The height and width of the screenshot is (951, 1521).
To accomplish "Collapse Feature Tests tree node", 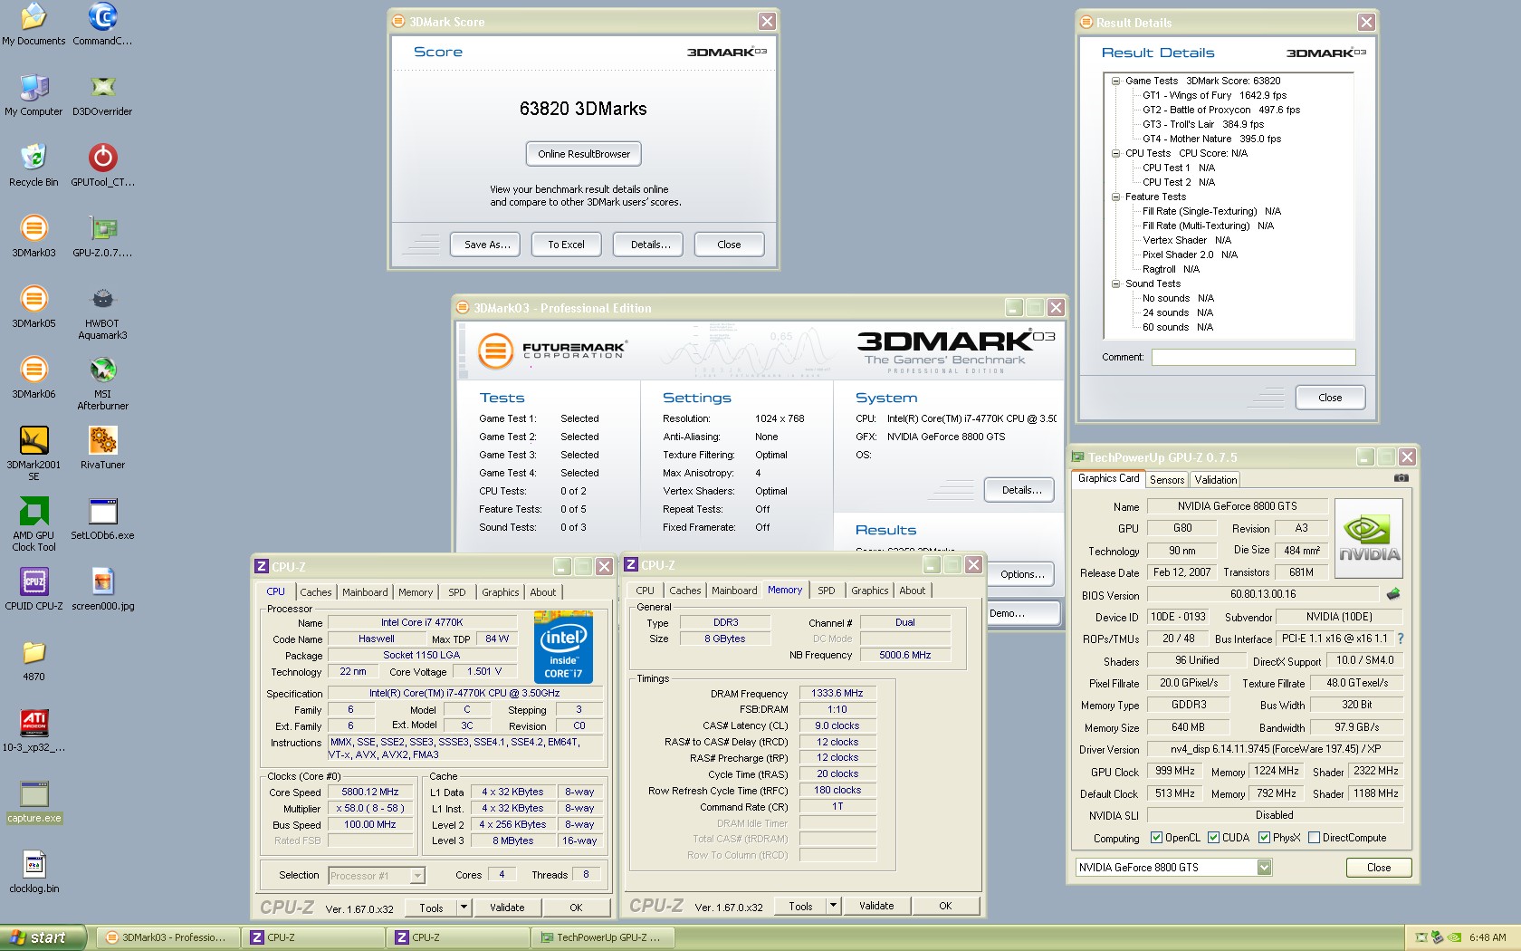I will coord(1116,197).
